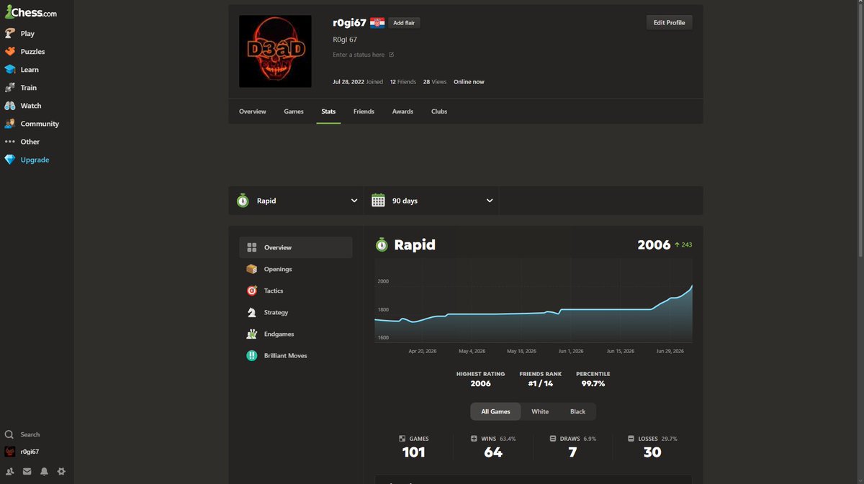The height and width of the screenshot is (484, 864).
Task: Click the Friends Rank #1 / 14 stat
Action: (540, 379)
